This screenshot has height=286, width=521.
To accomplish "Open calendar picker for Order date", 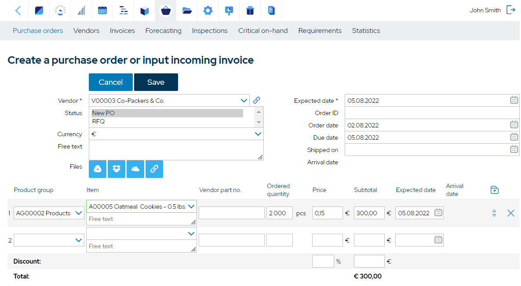I will [514, 125].
